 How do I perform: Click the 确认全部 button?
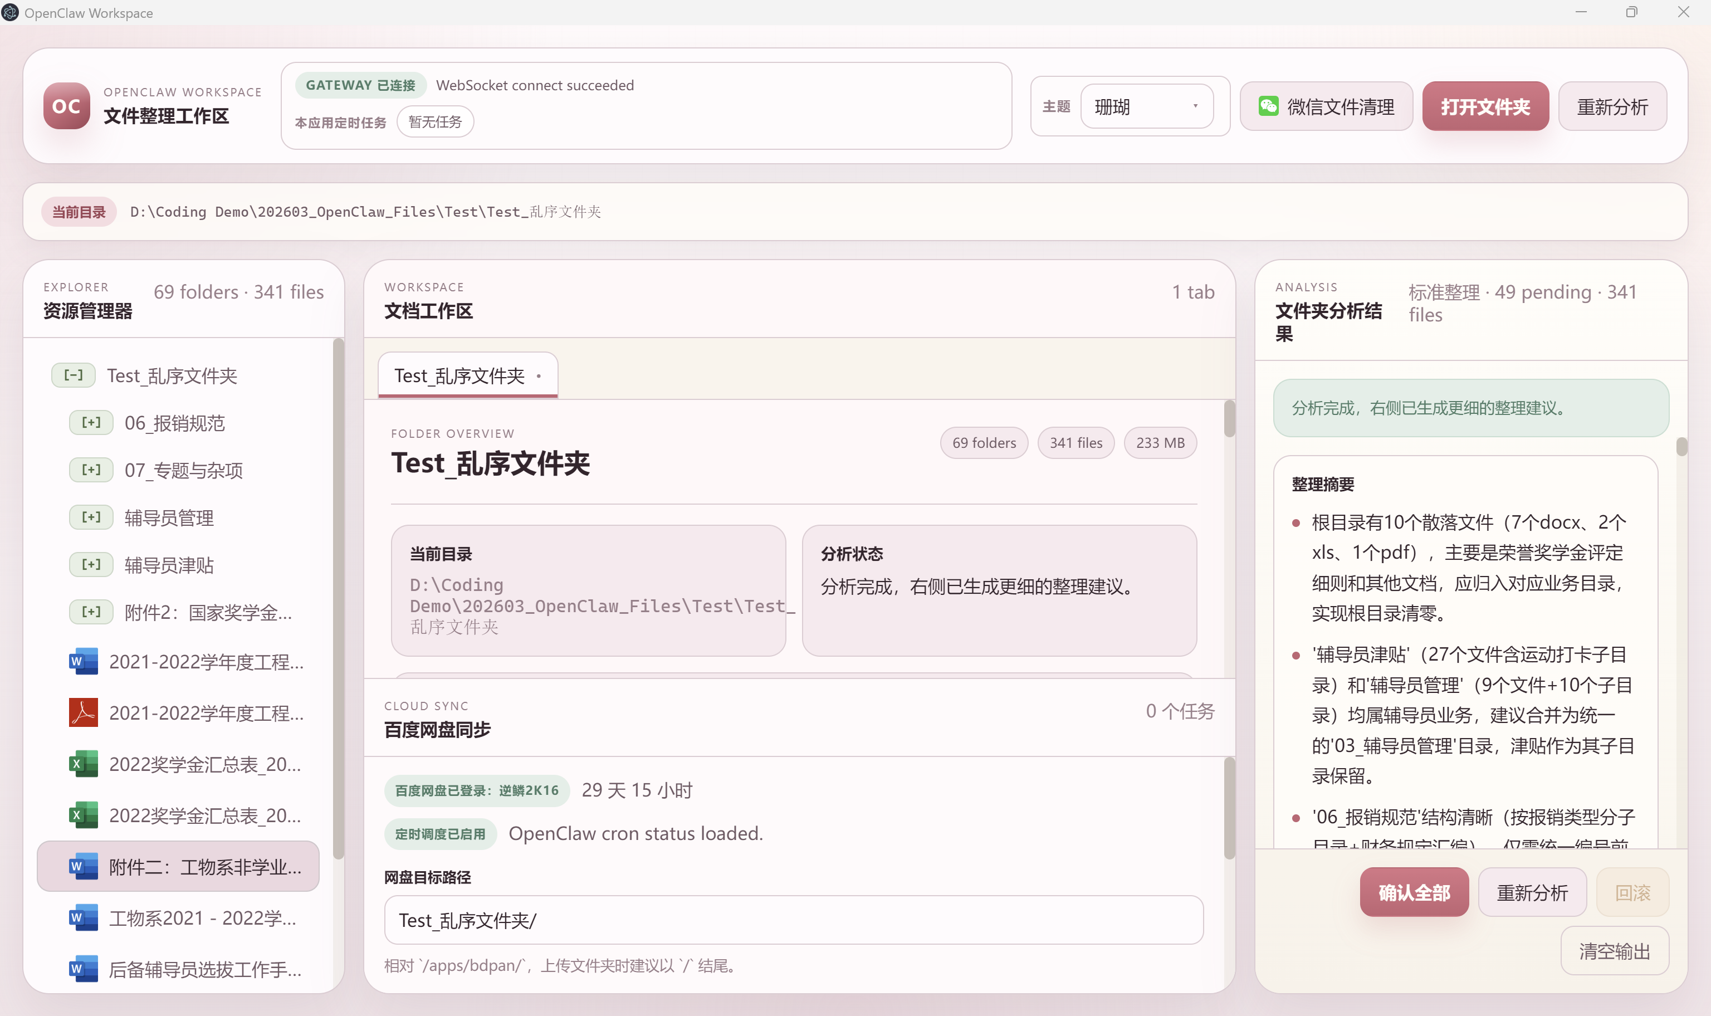point(1414,892)
